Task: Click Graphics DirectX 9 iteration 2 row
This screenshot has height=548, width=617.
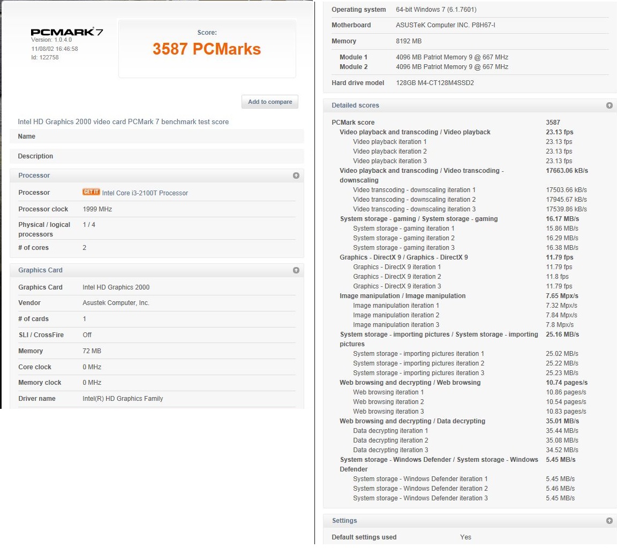Action: (x=461, y=277)
